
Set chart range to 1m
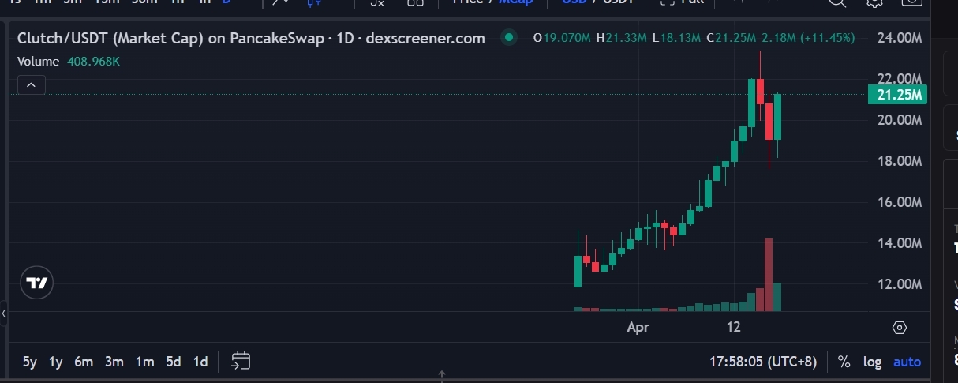(144, 362)
